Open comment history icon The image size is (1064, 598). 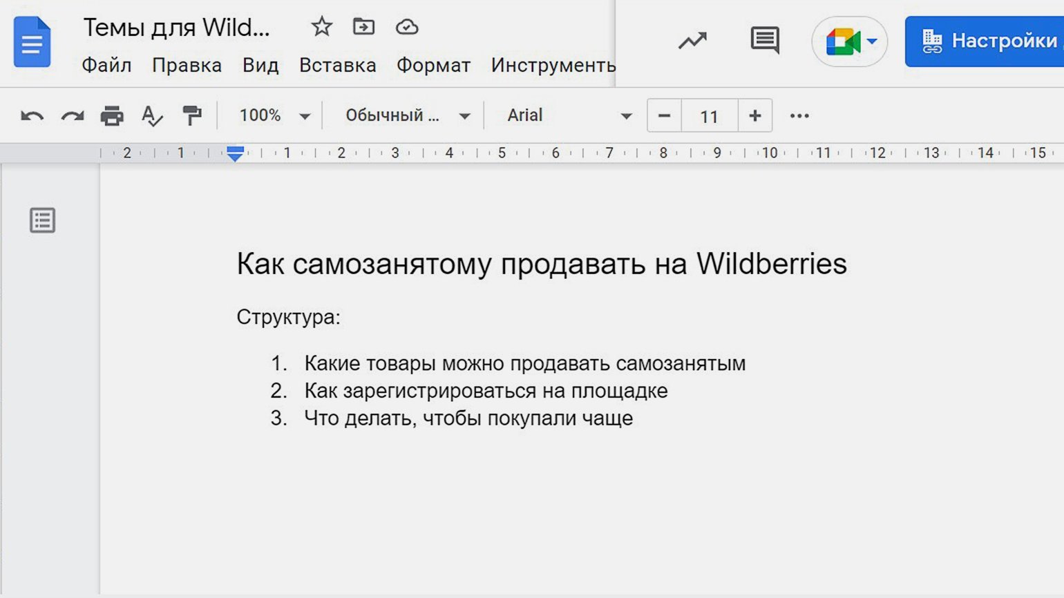[x=765, y=41]
